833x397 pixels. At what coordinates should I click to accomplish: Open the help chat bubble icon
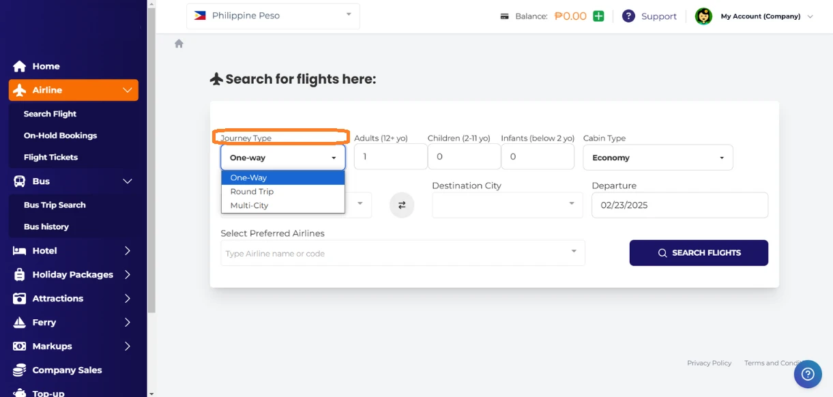click(x=808, y=374)
